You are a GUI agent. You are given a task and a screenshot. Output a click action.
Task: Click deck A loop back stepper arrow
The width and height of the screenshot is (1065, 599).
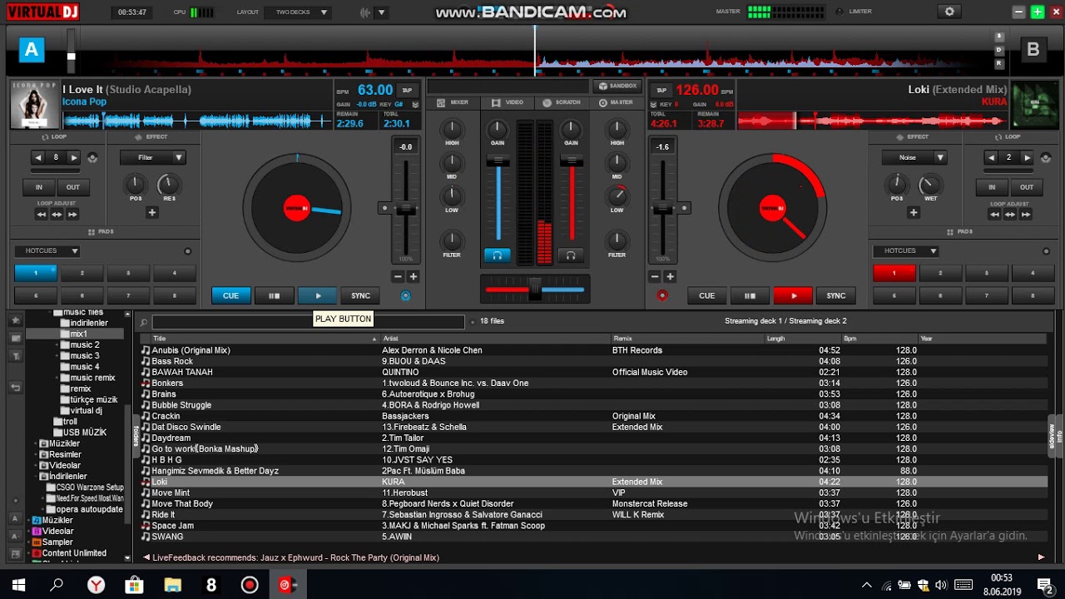click(x=37, y=157)
